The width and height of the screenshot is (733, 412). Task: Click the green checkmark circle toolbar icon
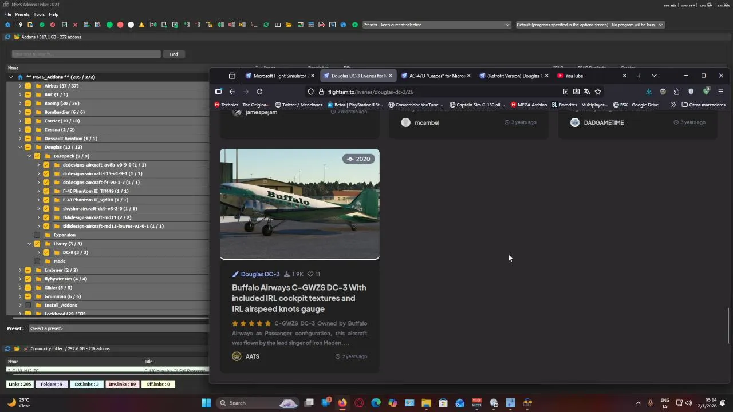pyautogui.click(x=42, y=25)
